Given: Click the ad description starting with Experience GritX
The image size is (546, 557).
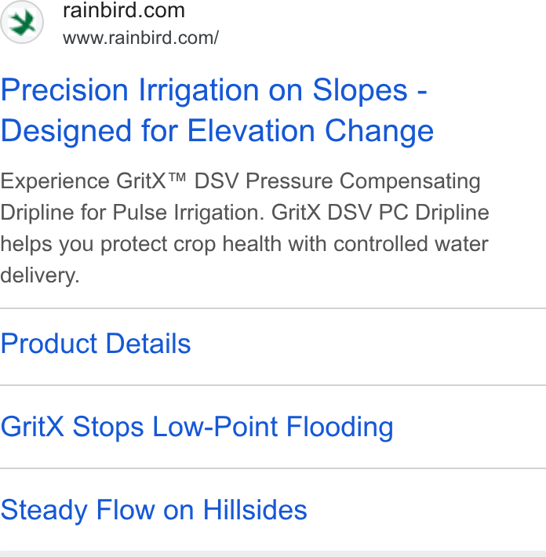Looking at the screenshot, I should point(245,228).
